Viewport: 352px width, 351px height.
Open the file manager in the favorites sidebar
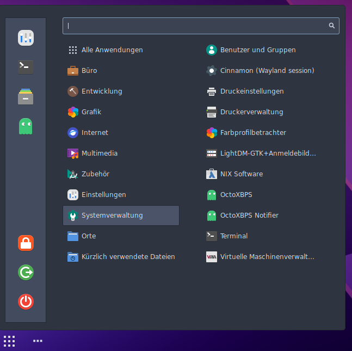26,97
